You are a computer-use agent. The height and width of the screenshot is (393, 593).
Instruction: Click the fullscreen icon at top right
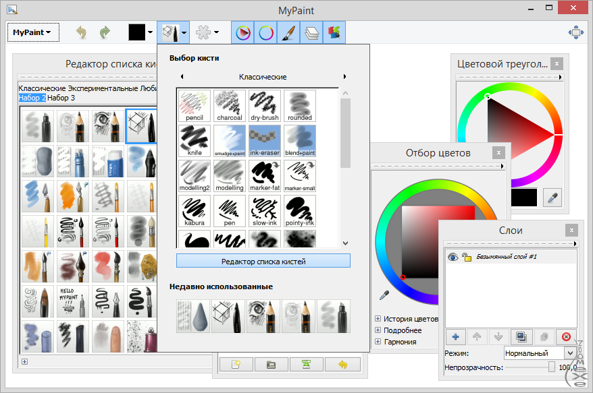pyautogui.click(x=576, y=32)
